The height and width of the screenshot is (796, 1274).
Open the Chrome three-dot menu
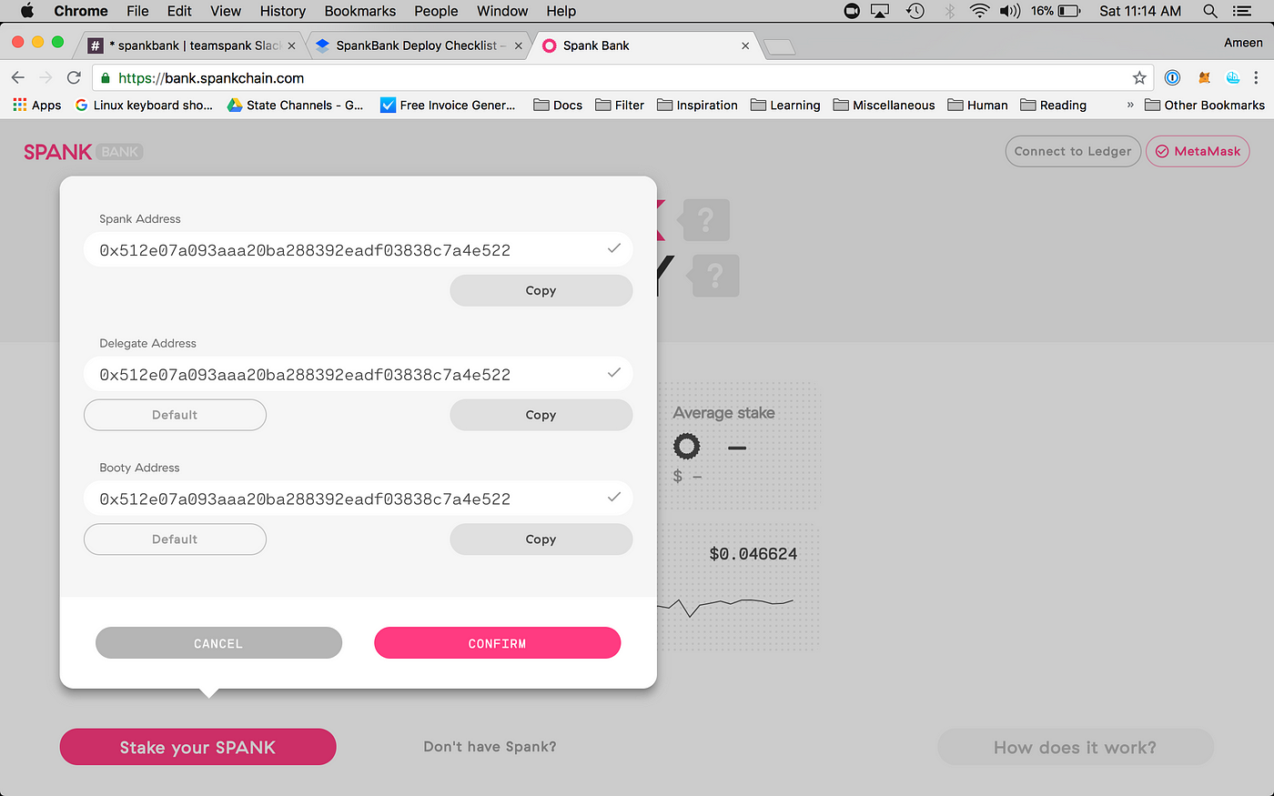click(1257, 77)
